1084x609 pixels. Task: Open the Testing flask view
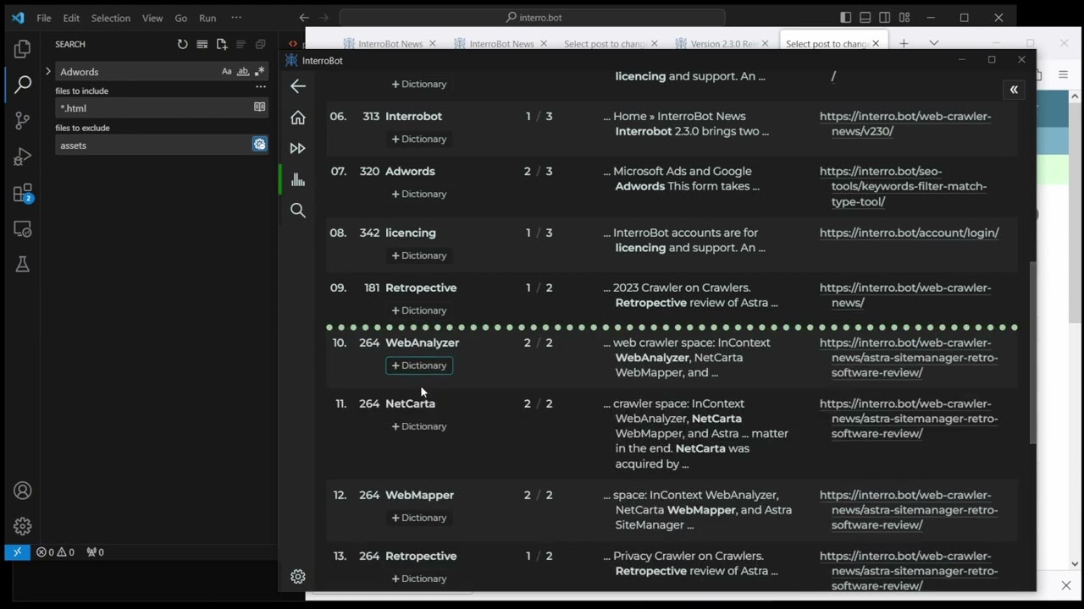coord(23,265)
